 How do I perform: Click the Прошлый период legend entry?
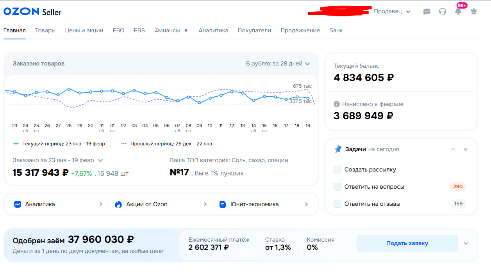167,144
